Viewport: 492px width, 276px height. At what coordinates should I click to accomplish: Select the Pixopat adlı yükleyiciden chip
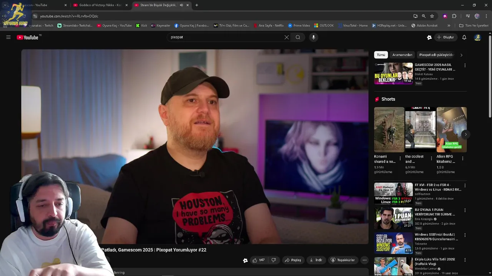click(436, 55)
